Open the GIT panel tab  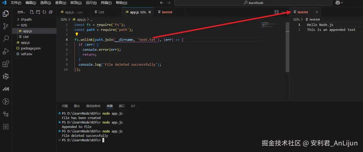click(133, 106)
